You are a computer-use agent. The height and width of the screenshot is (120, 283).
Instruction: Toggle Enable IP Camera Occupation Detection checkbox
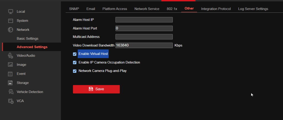(x=75, y=63)
